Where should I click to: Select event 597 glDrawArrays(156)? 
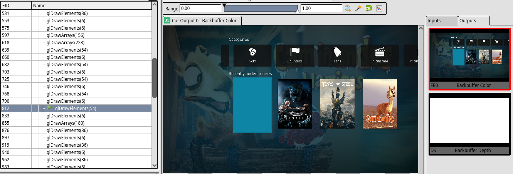click(76, 35)
